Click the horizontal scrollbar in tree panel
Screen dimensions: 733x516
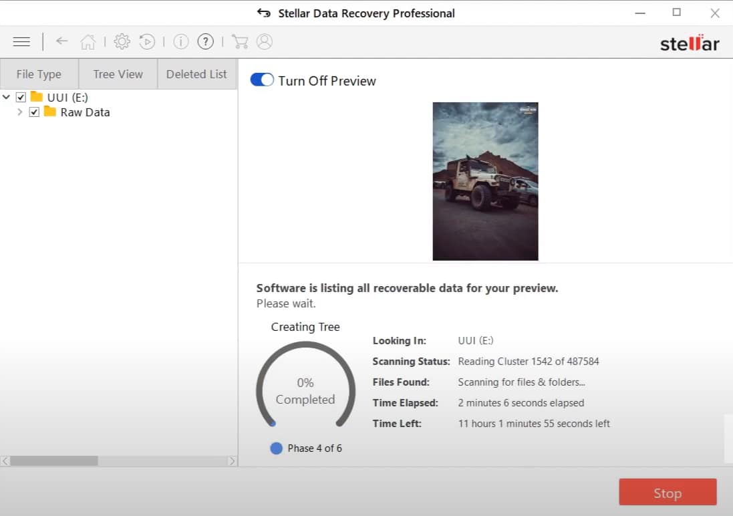[53, 461]
